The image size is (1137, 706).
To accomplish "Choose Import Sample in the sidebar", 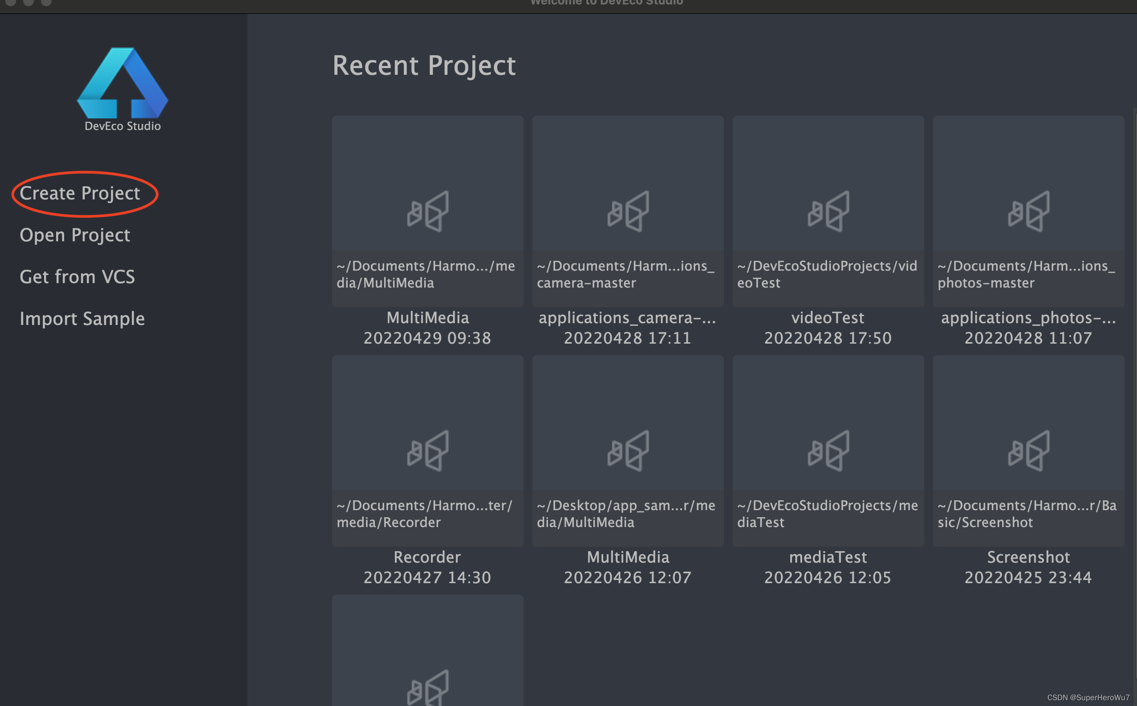I will point(82,319).
